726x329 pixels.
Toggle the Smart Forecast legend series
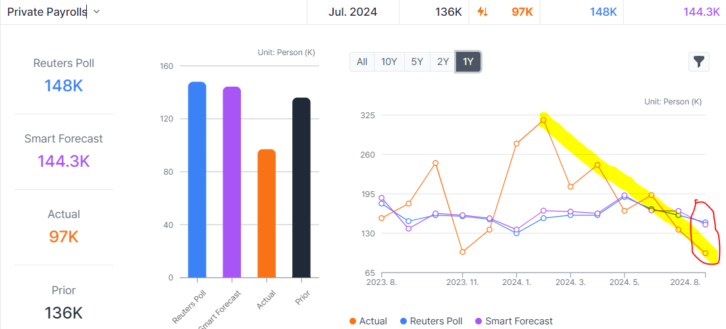pyautogui.click(x=513, y=321)
